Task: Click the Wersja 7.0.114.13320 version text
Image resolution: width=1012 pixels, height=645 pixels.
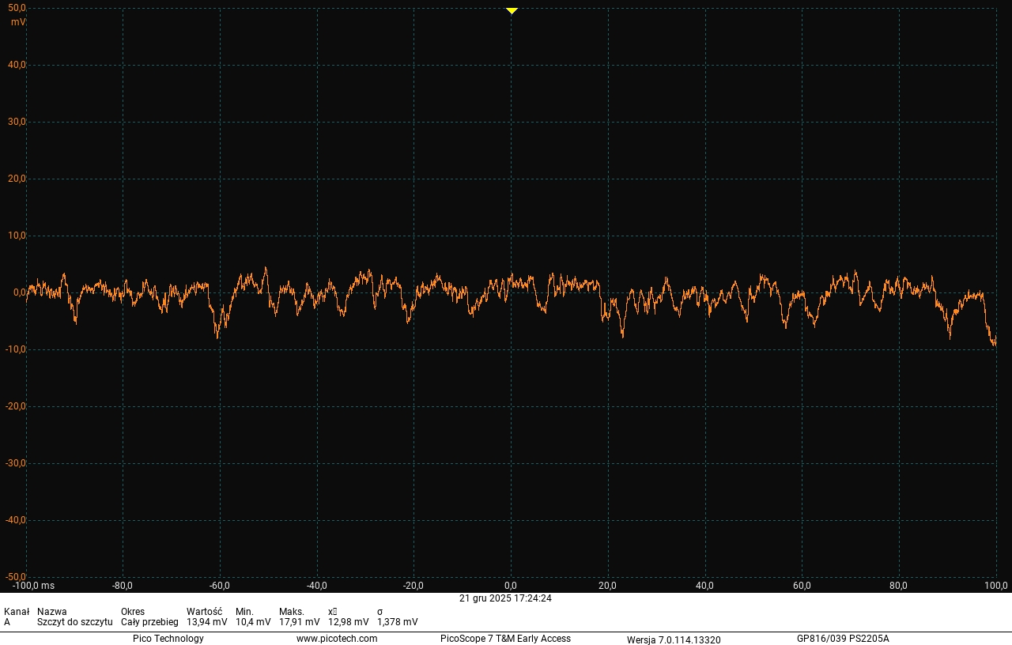Action: click(674, 639)
